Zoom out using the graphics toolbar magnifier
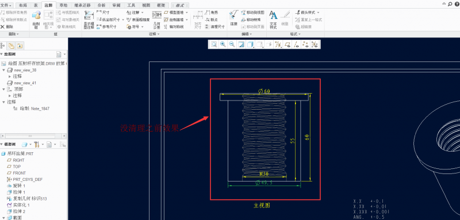 [232, 44]
